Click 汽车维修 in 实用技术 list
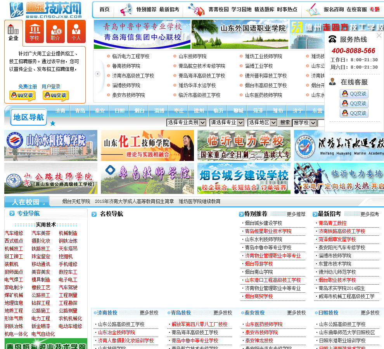Screen dimensions: 384x349 (14, 233)
